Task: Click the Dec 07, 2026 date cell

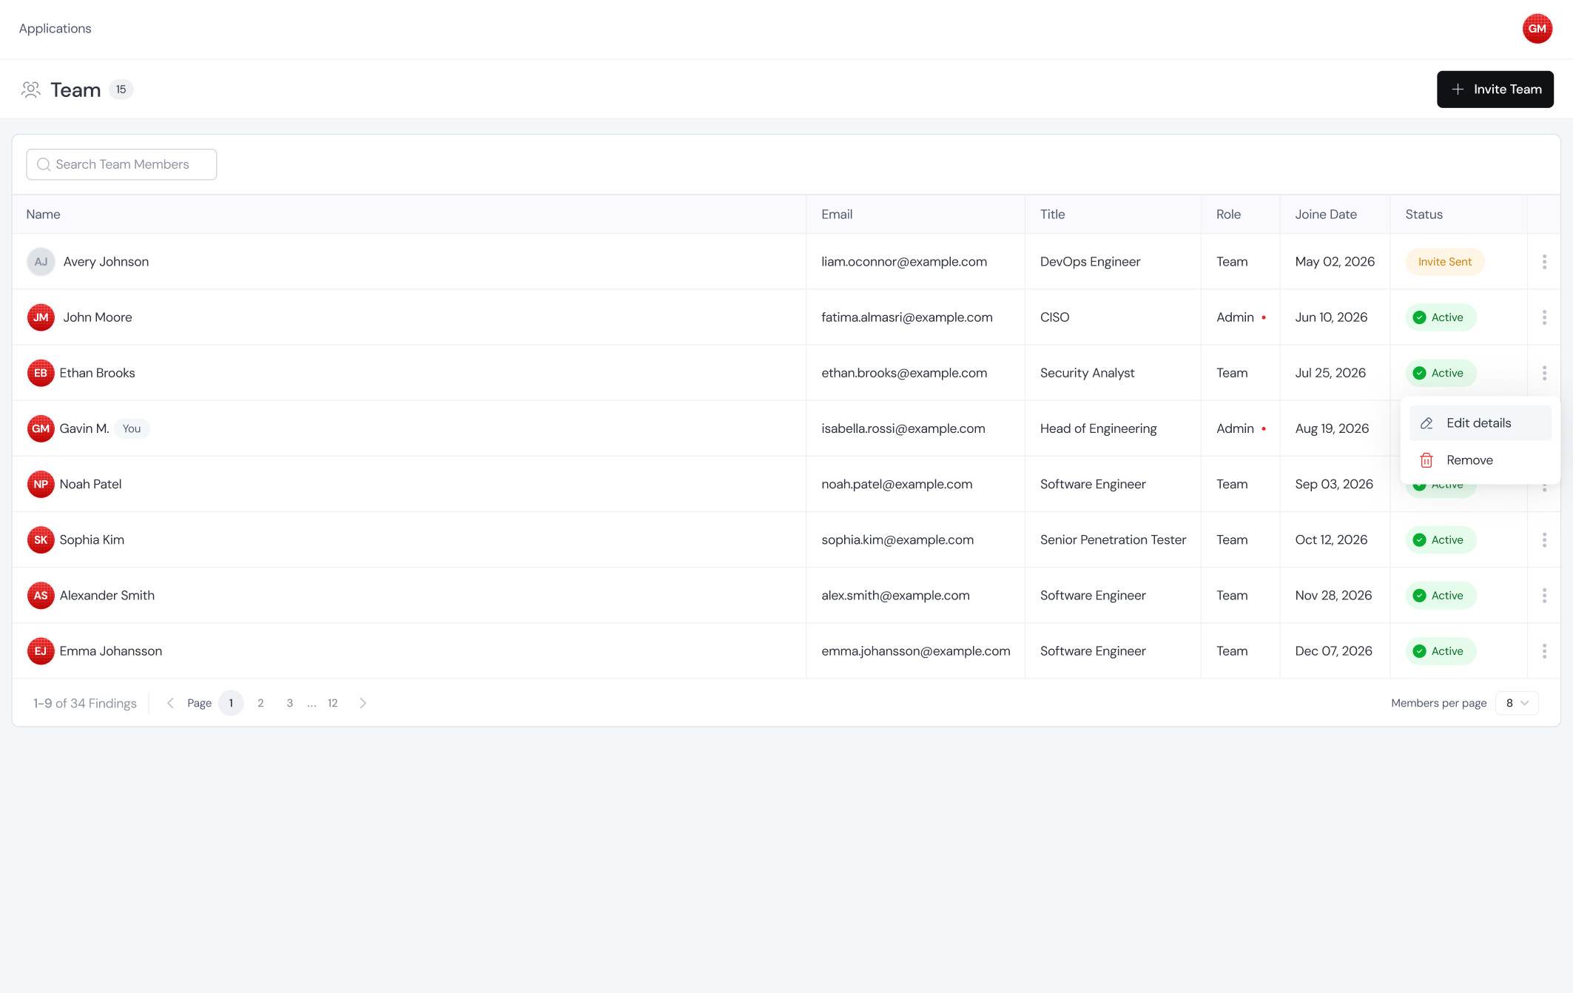Action: (1333, 651)
